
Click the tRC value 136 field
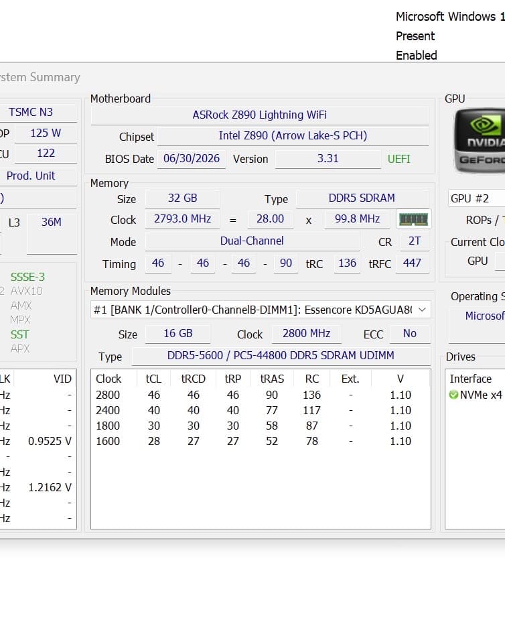pos(347,263)
